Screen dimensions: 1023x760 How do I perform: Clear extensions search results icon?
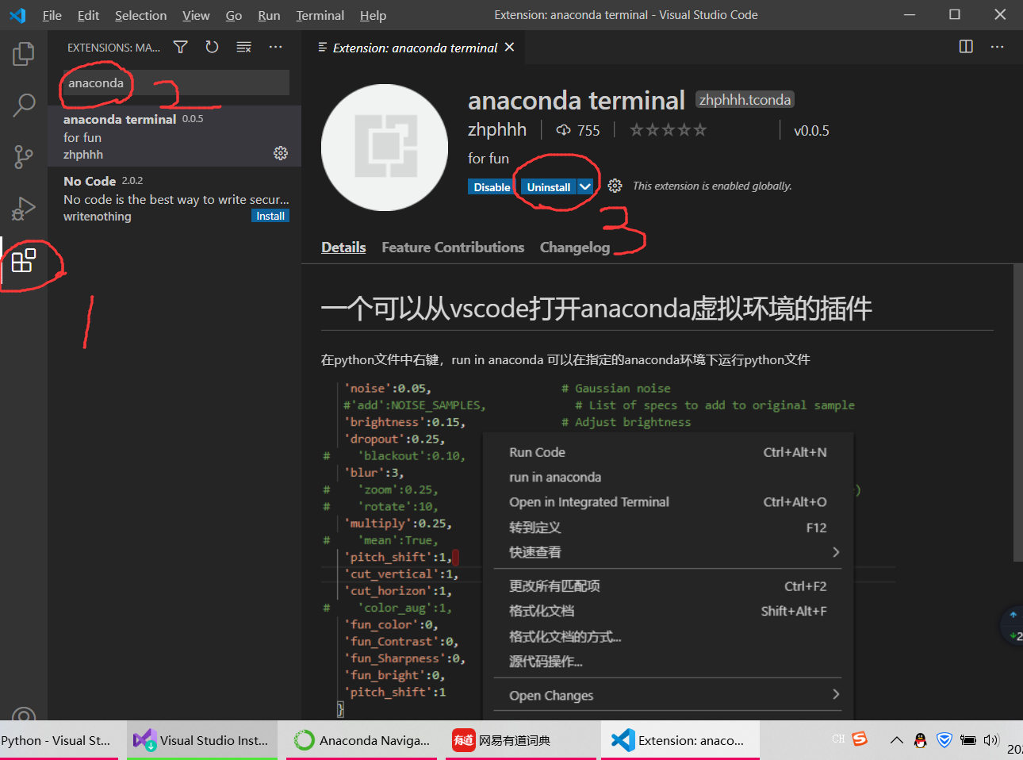(x=243, y=48)
